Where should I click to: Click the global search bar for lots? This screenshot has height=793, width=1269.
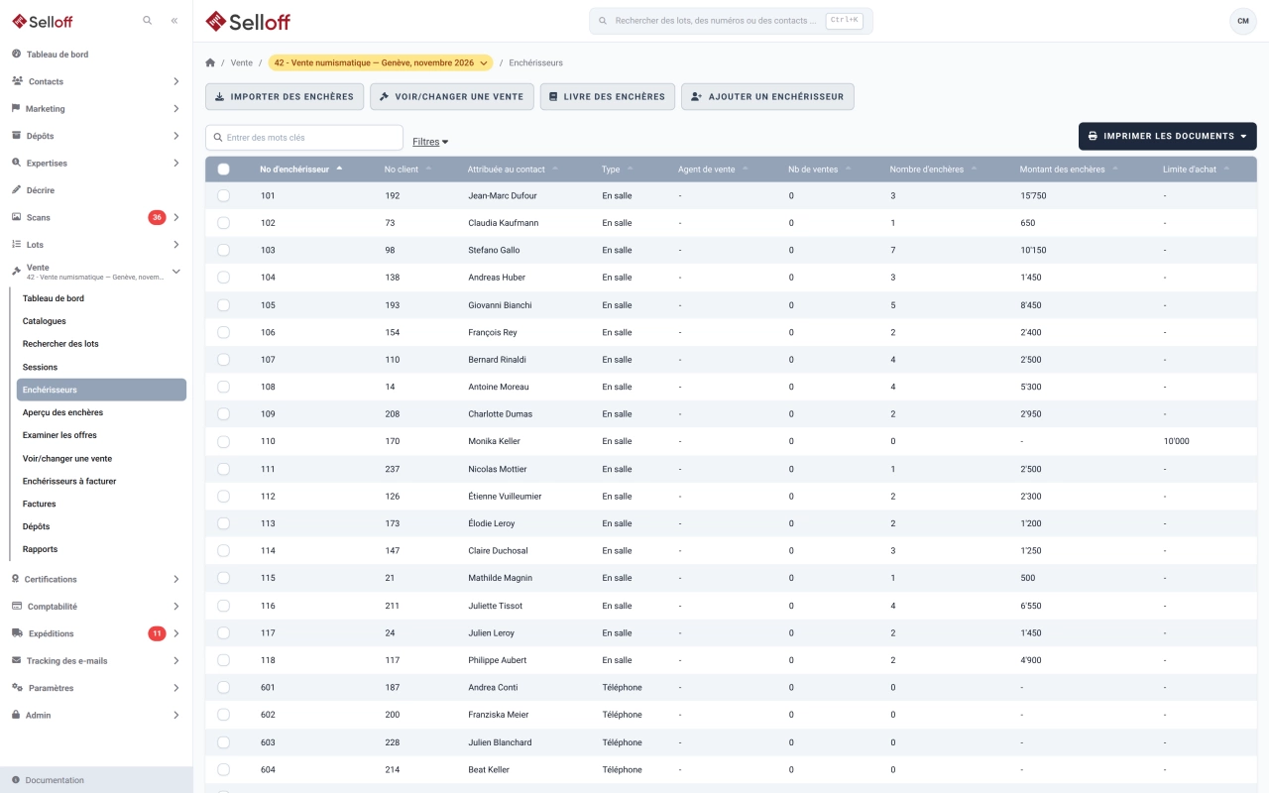[x=731, y=21]
